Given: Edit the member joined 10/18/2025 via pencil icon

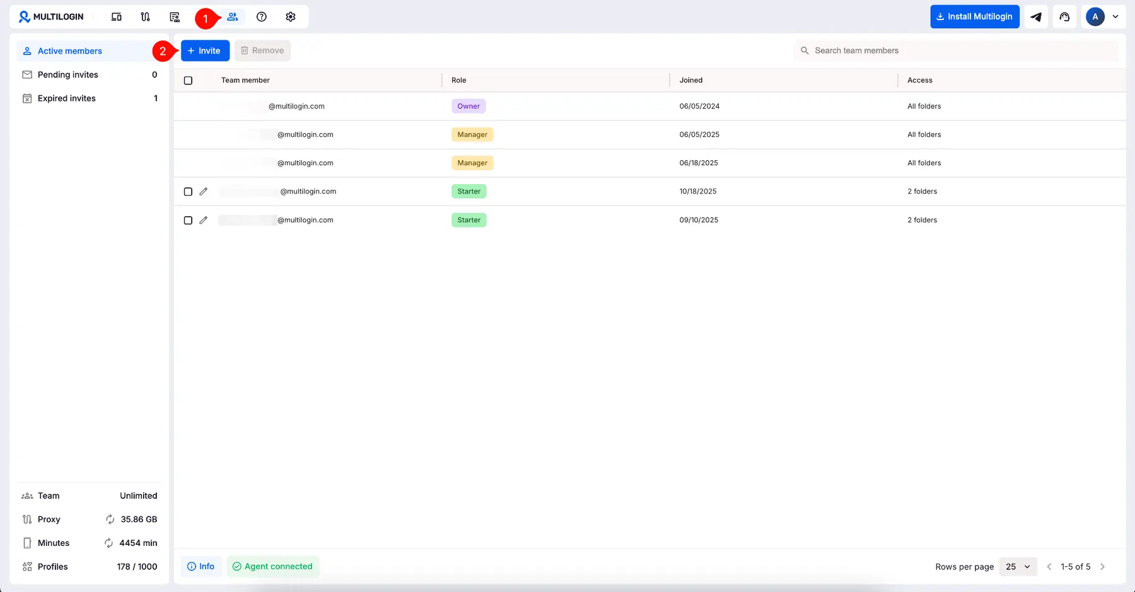Looking at the screenshot, I should [203, 192].
